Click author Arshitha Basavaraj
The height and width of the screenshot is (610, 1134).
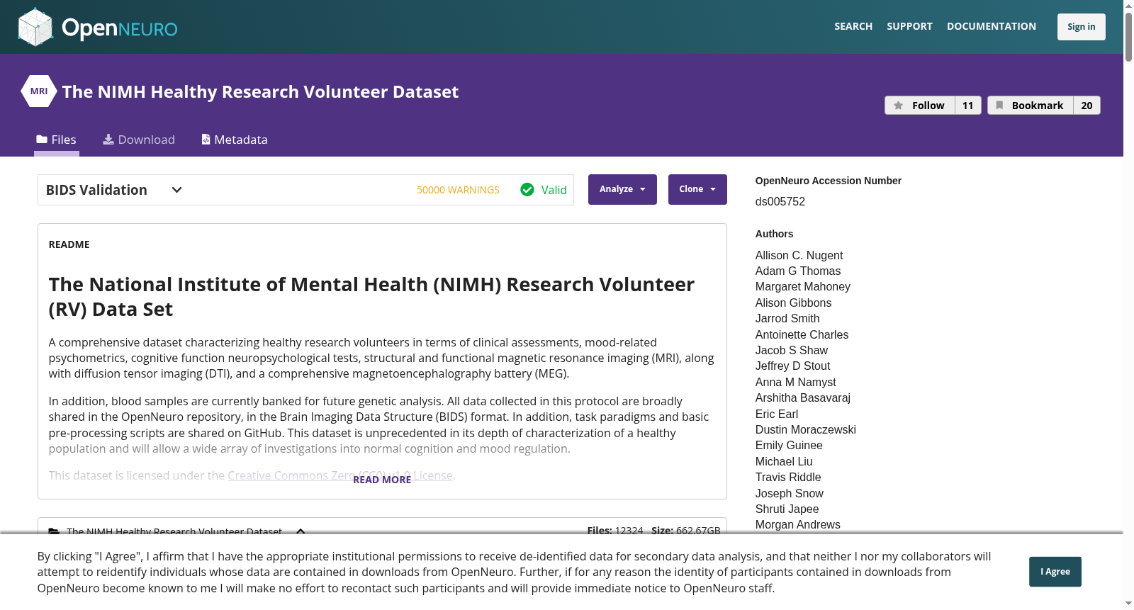(x=803, y=397)
